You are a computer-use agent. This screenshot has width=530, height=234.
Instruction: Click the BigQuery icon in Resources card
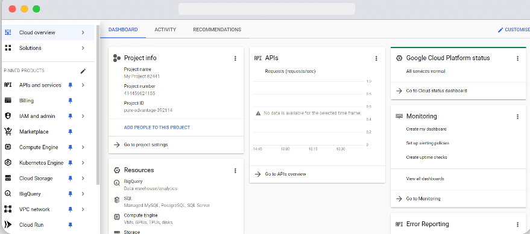coord(117,183)
